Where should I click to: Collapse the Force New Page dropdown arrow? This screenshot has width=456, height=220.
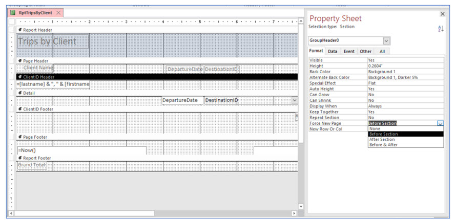pyautogui.click(x=441, y=123)
